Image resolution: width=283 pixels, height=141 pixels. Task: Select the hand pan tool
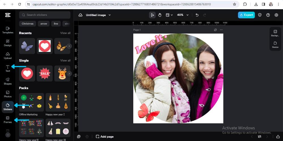coord(160,15)
